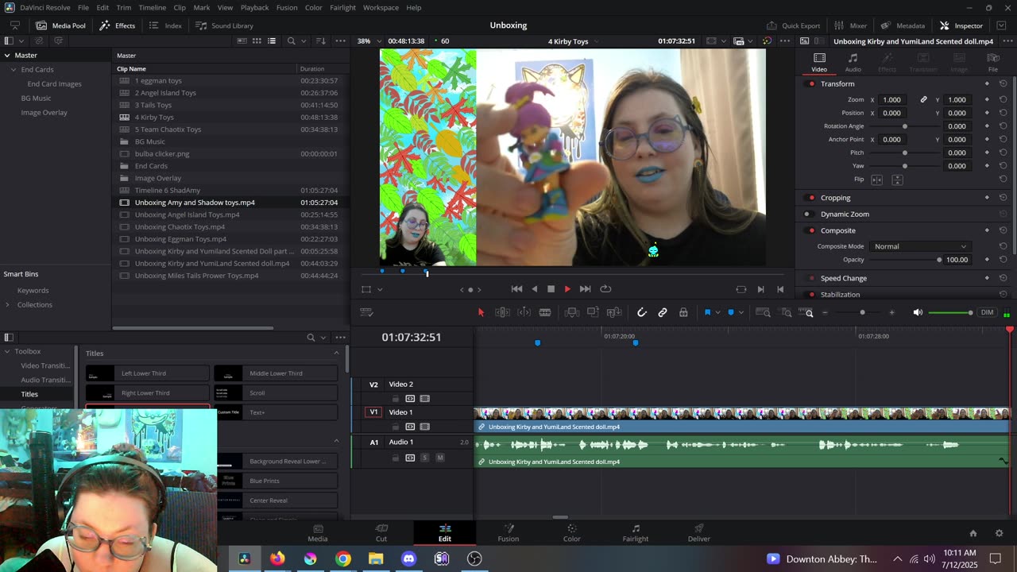
Task: Play the timeline in reverse
Action: pos(534,289)
